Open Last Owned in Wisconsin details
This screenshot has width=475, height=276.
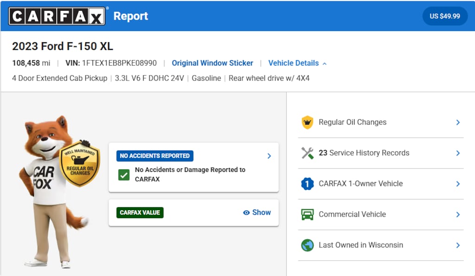click(381, 245)
